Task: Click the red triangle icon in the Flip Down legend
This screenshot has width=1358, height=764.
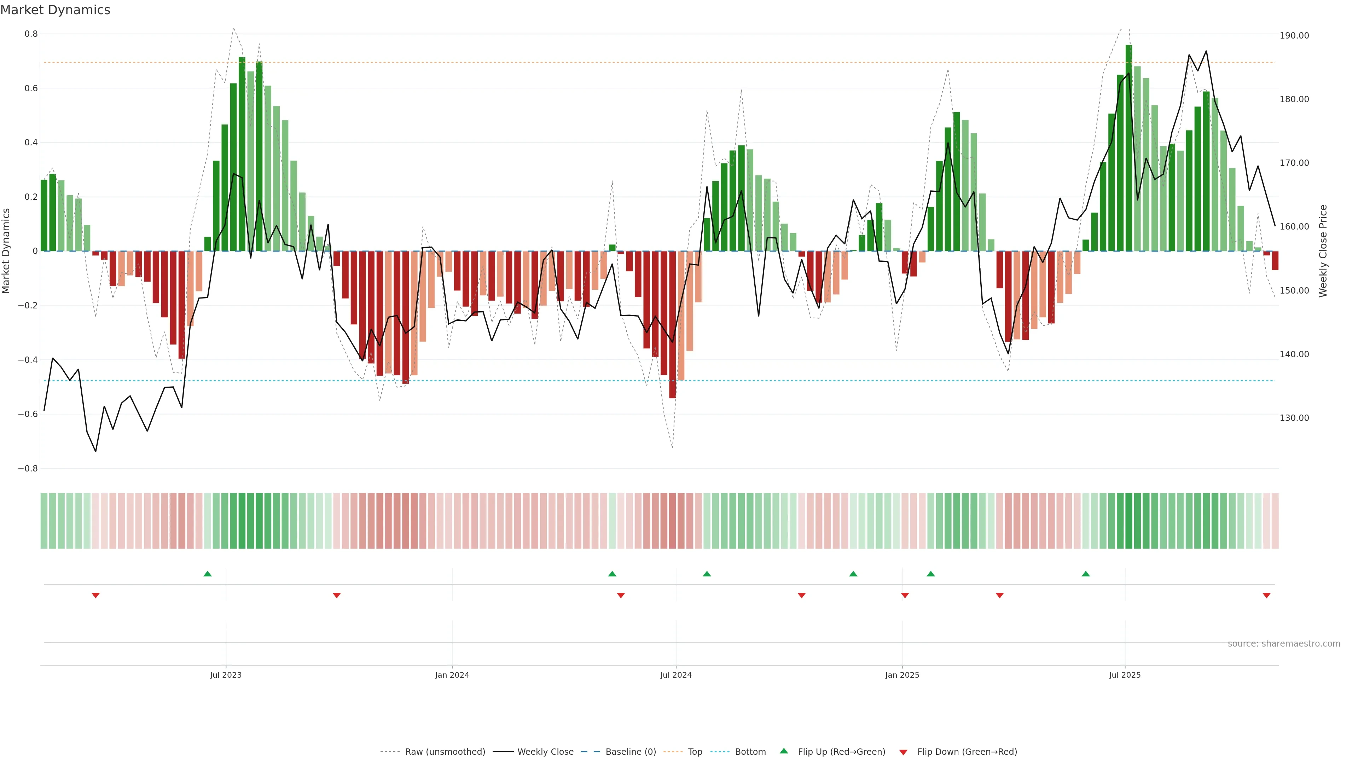Action: [x=903, y=752]
